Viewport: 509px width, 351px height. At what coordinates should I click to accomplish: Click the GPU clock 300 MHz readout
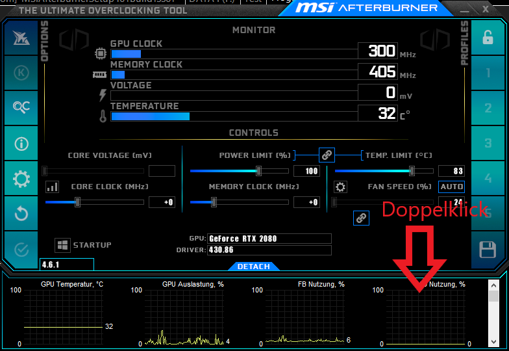click(378, 51)
